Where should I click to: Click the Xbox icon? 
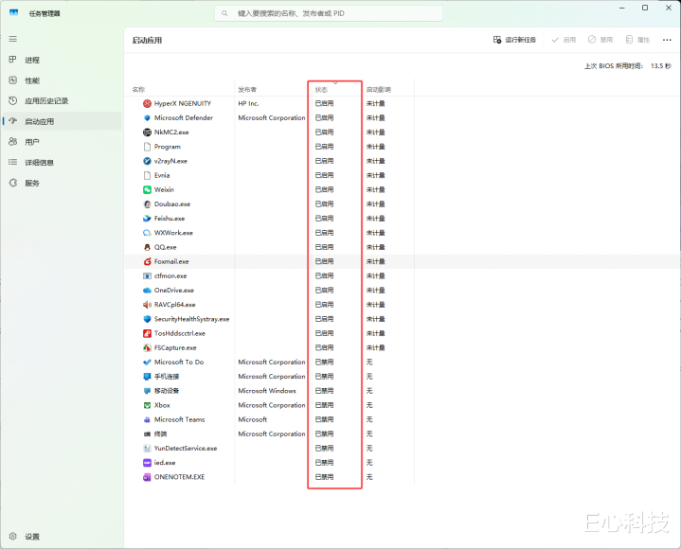[147, 405]
